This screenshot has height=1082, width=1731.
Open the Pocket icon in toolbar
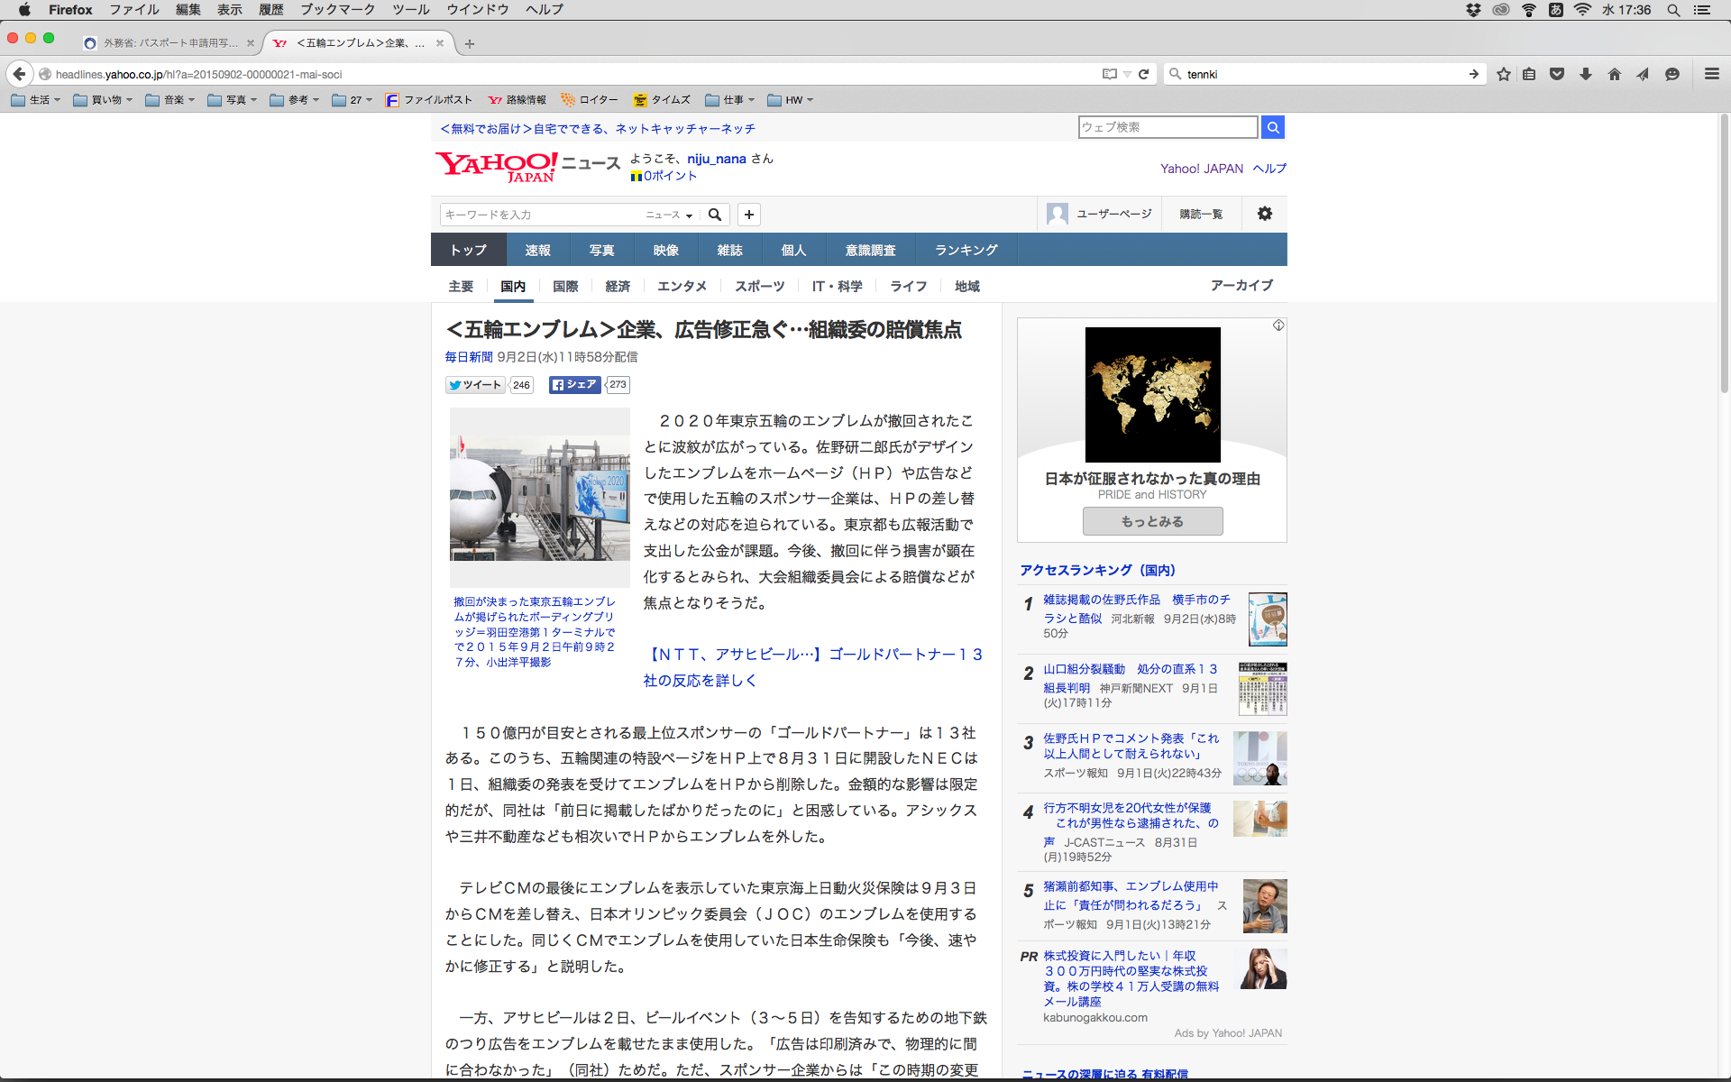pos(1557,74)
